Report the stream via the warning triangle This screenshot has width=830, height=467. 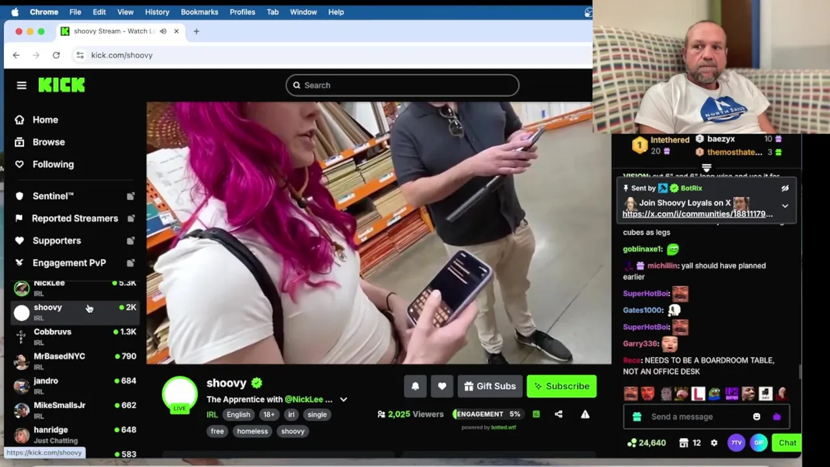[585, 414]
